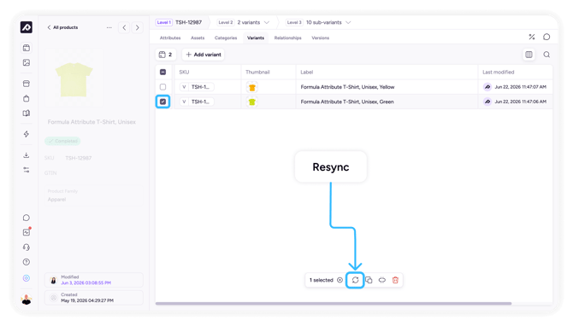Check the Yellow T-Shirt variant row checkbox

coord(163,87)
